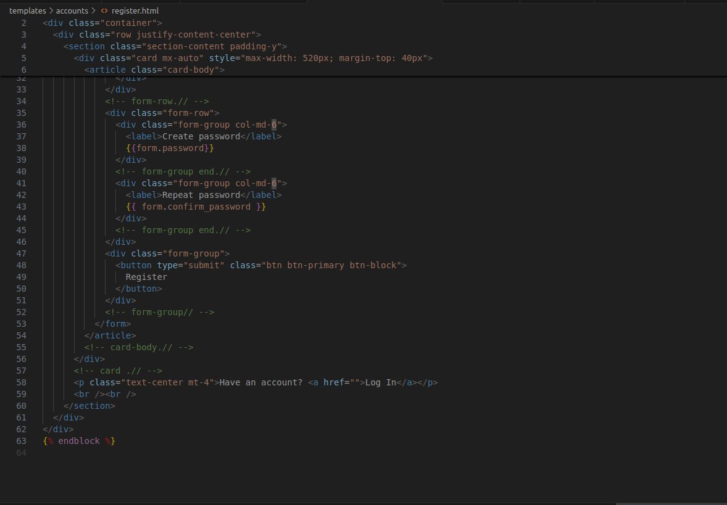Click the closing </button> tag
The width and height of the screenshot is (727, 505).
coord(139,289)
